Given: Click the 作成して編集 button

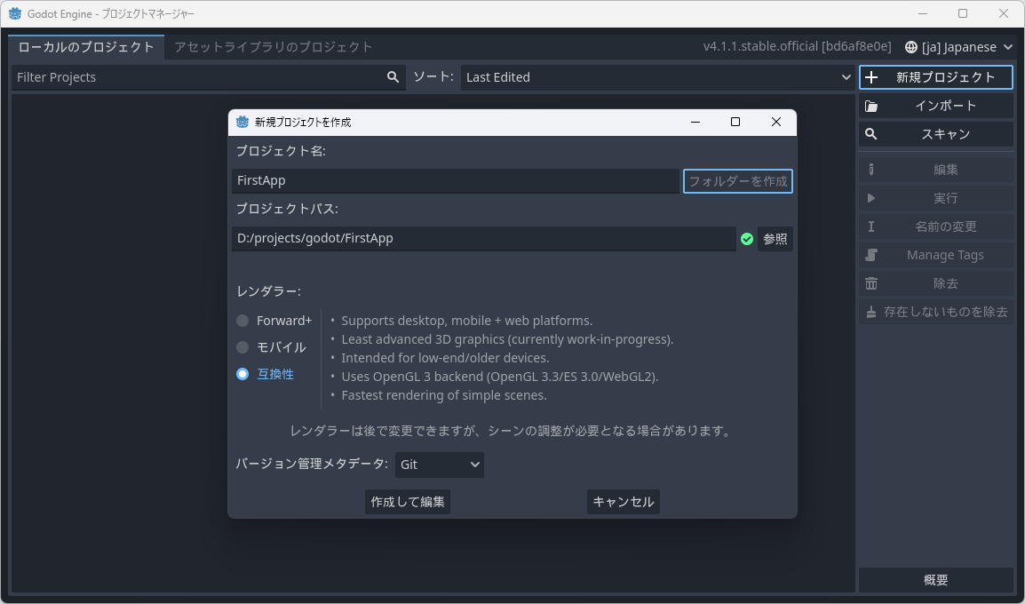Looking at the screenshot, I should (x=408, y=502).
